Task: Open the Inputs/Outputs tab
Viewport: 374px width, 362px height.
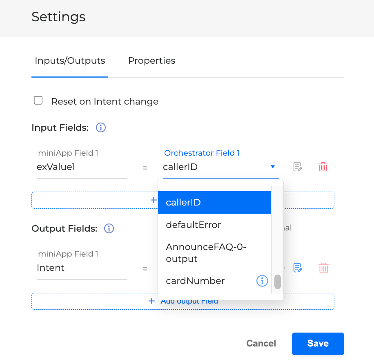Action: coord(70,61)
